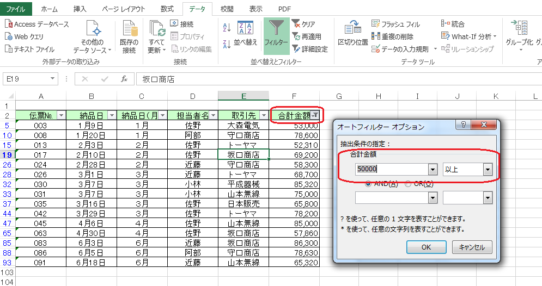Click Consolidate (統合) tool
The height and width of the screenshot is (286, 542).
[453, 24]
